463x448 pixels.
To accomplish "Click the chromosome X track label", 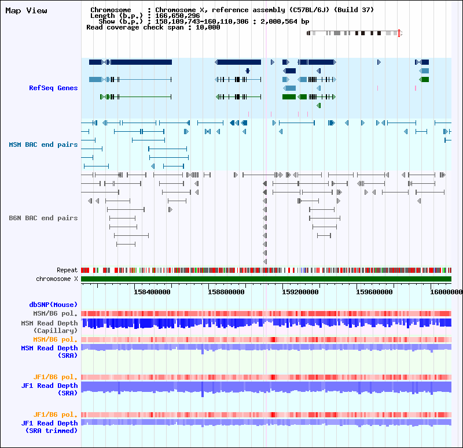I will [x=57, y=279].
